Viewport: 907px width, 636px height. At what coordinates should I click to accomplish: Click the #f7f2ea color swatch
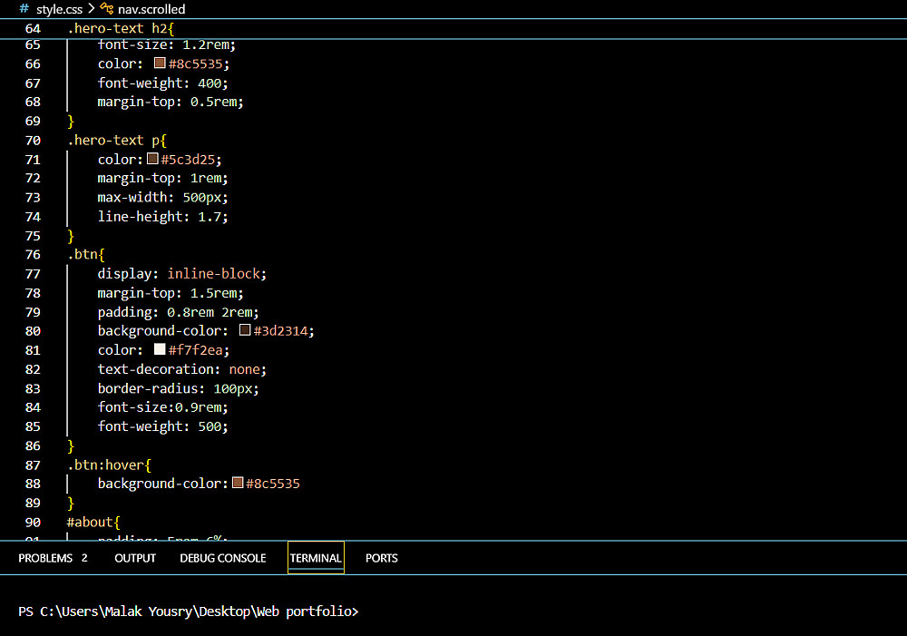(x=160, y=349)
